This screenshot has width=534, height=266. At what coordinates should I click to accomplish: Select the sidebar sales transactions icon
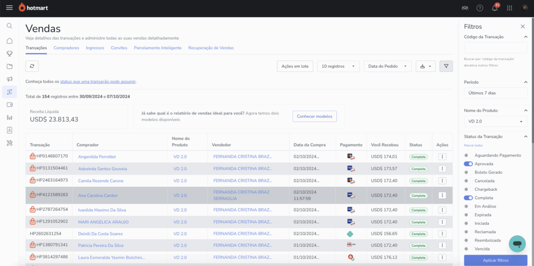click(x=9, y=92)
